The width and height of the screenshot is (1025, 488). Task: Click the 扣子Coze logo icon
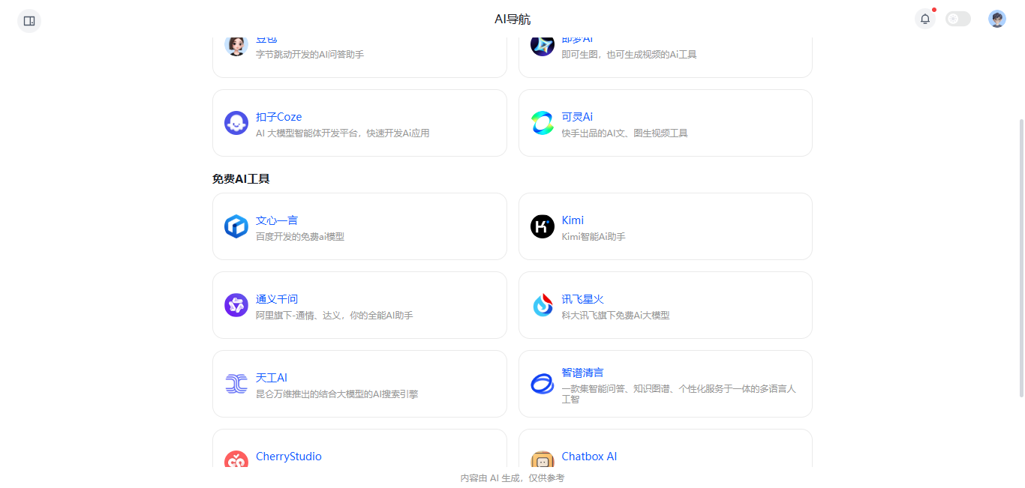click(236, 123)
